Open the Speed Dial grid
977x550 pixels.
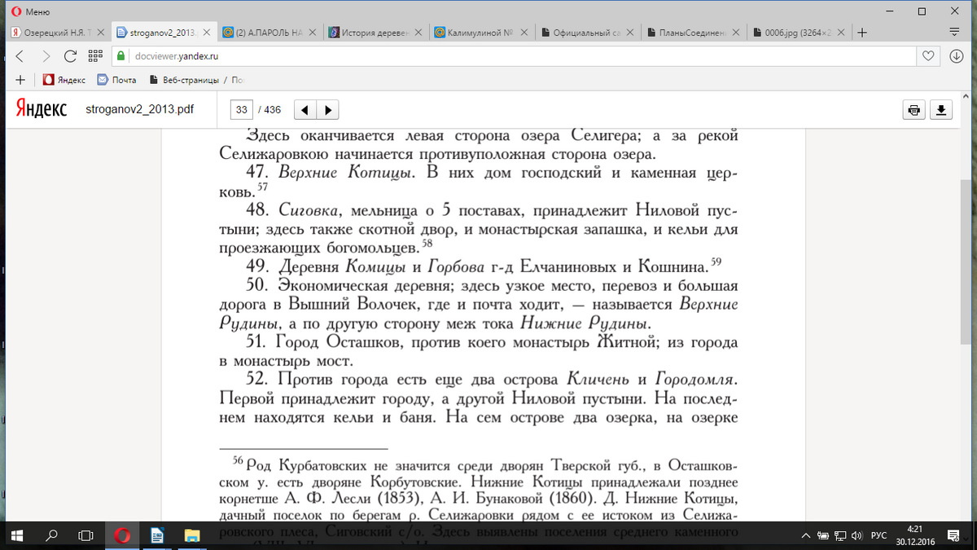click(x=94, y=56)
